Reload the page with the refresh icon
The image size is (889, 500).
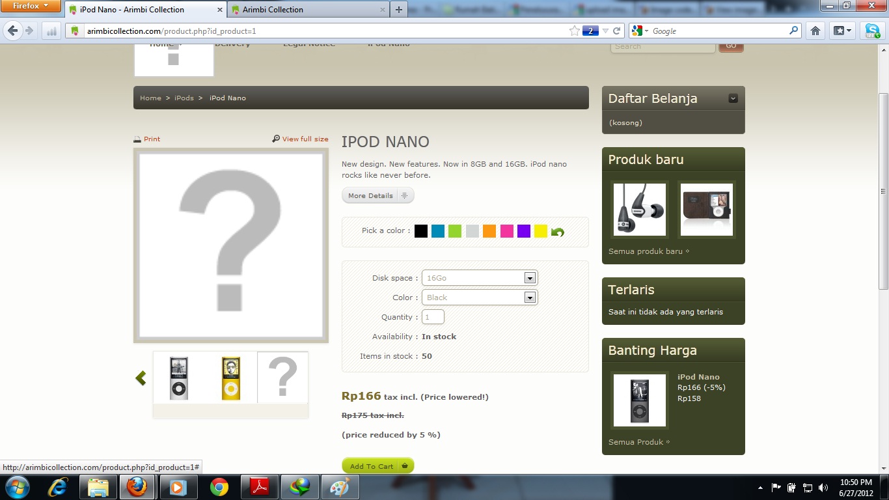[617, 31]
